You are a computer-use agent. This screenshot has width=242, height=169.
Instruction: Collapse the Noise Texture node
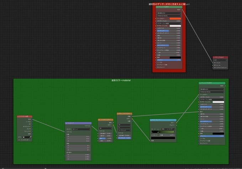click(99, 120)
